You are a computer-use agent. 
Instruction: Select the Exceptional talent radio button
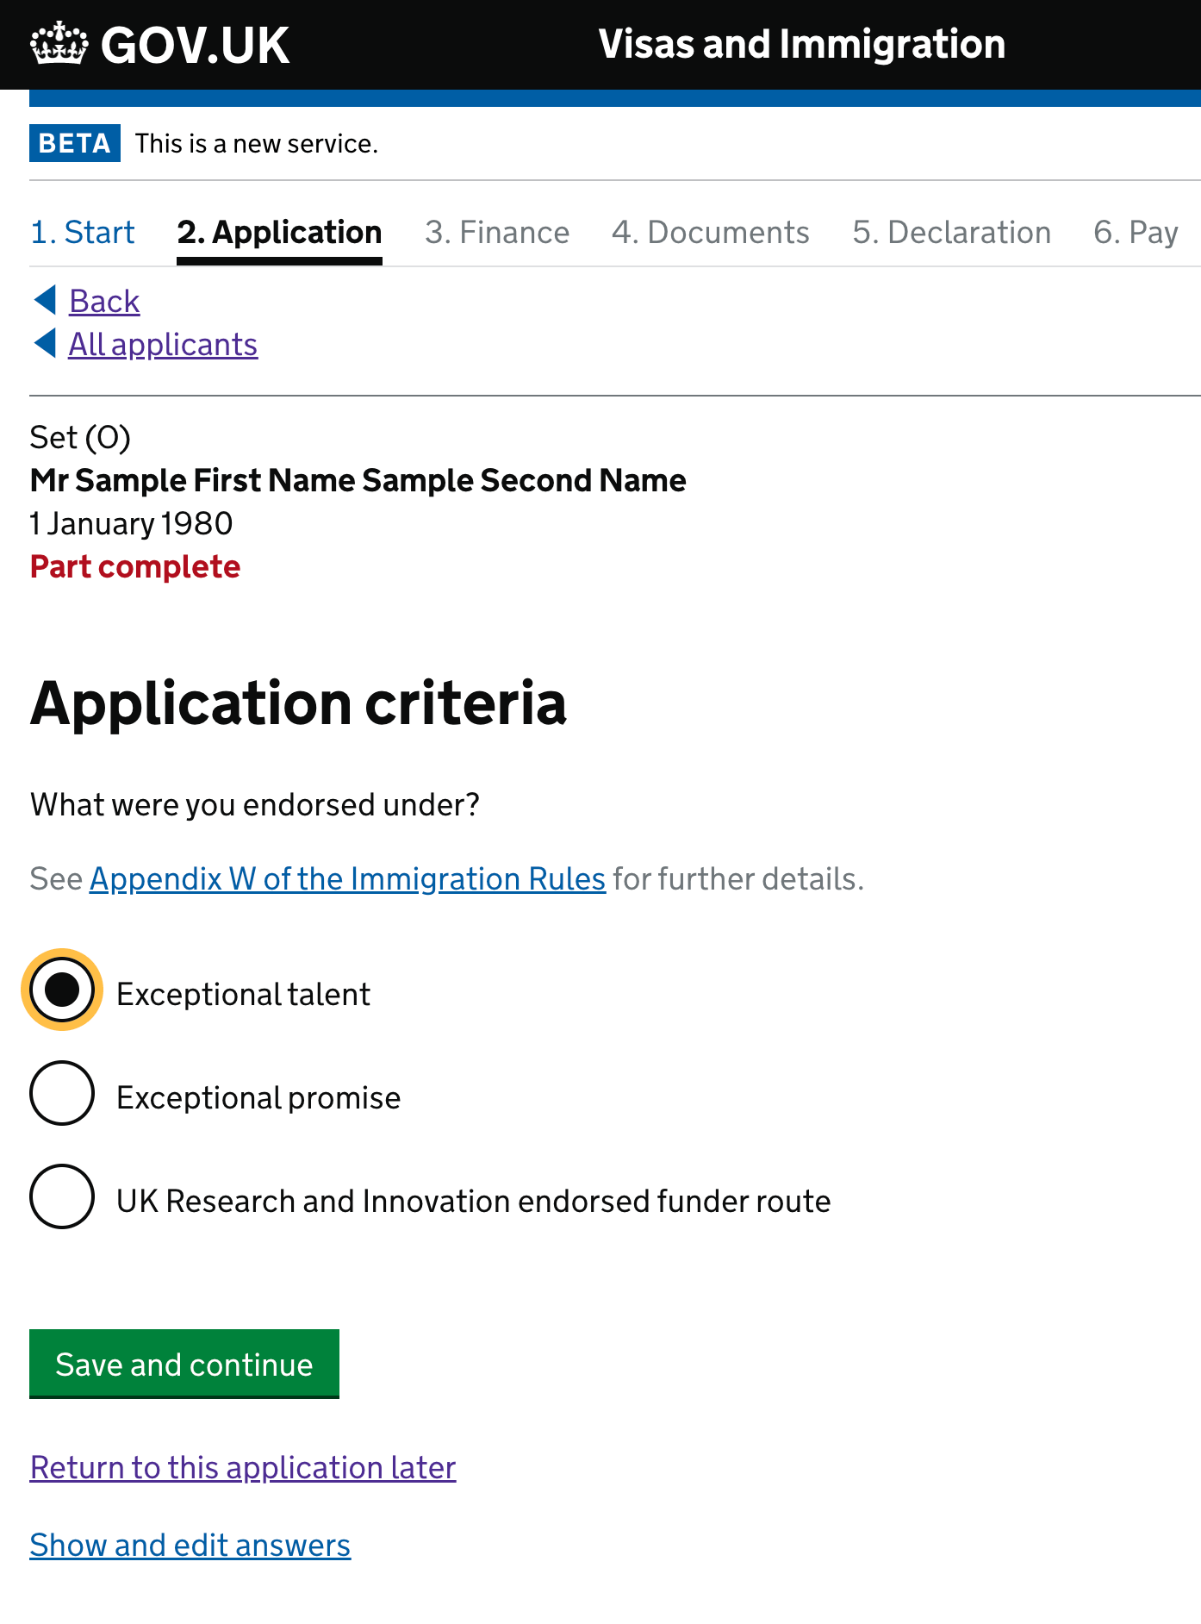(60, 993)
